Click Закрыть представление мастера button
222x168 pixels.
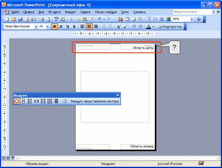(95, 101)
